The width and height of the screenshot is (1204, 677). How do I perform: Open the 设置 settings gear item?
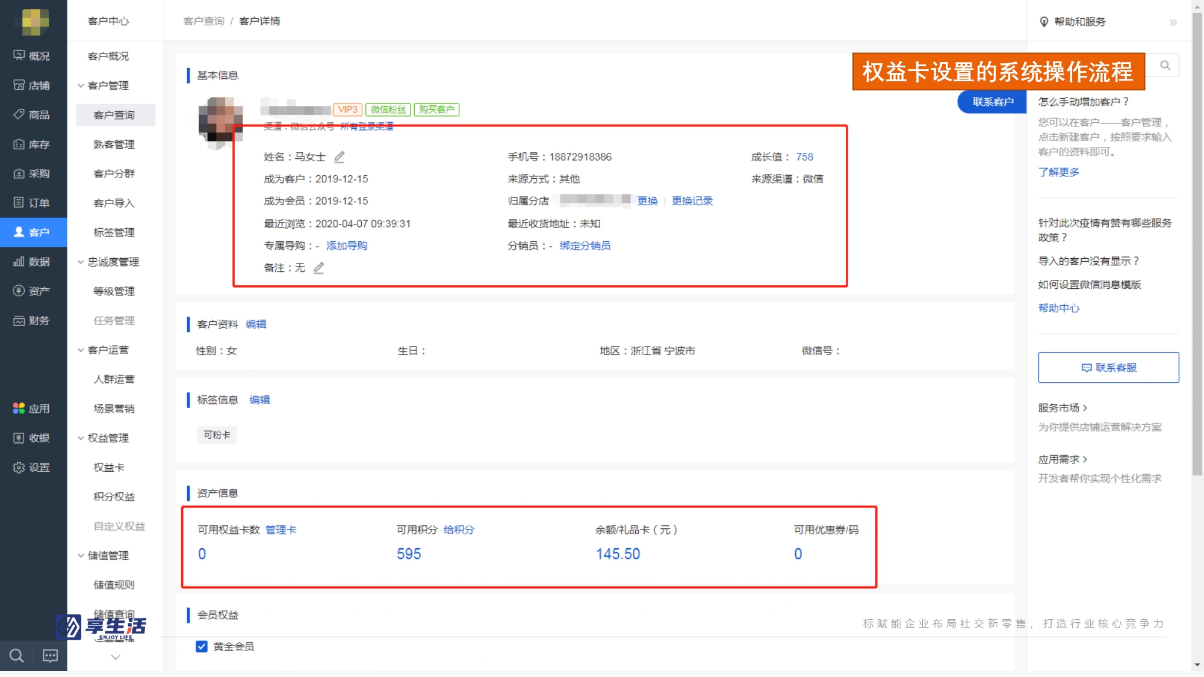click(x=33, y=468)
